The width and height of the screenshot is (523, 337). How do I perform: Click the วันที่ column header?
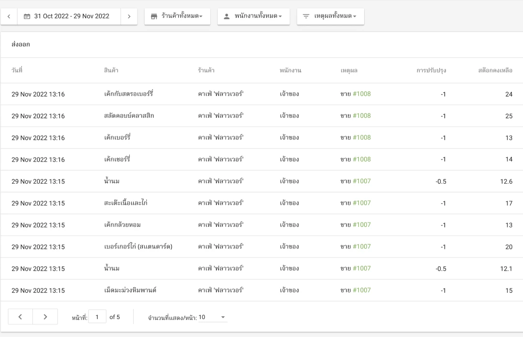(17, 70)
